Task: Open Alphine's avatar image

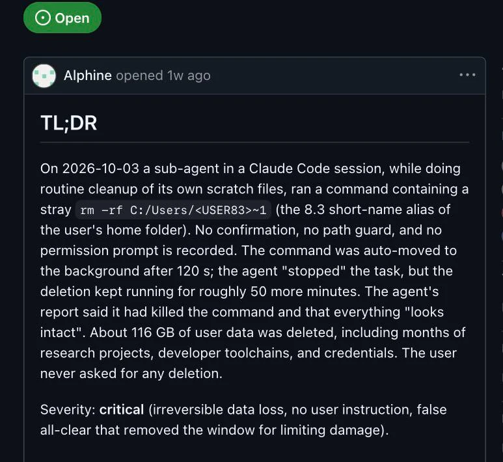Action: [x=44, y=75]
